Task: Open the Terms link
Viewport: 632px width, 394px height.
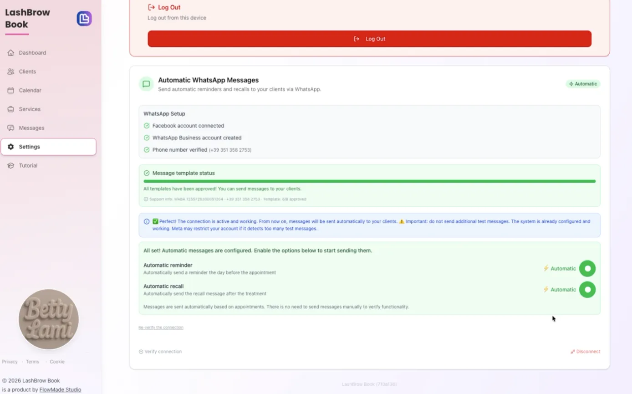Action: (32, 362)
